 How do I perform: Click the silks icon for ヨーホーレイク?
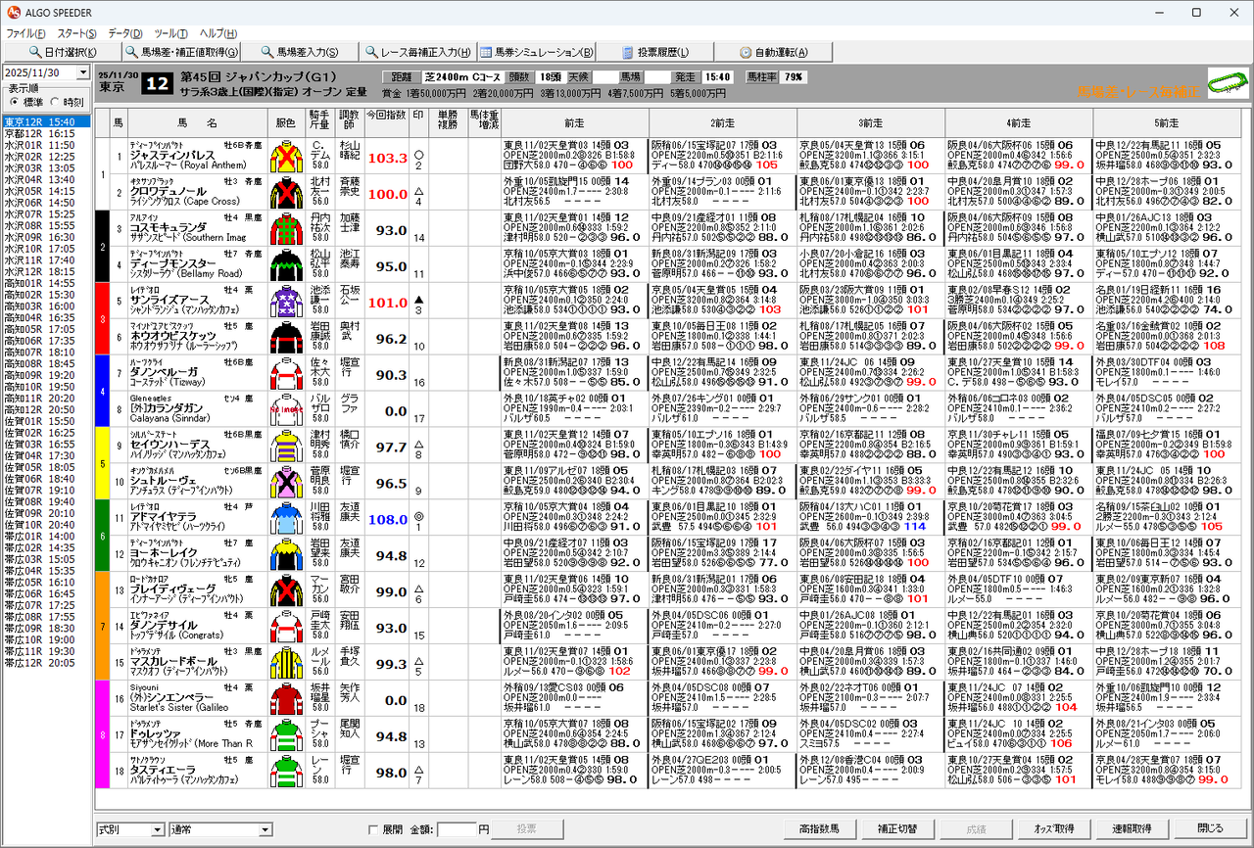[x=286, y=555]
